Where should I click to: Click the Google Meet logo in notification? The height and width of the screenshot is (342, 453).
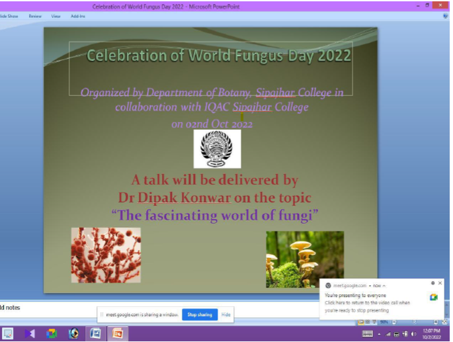point(433,297)
